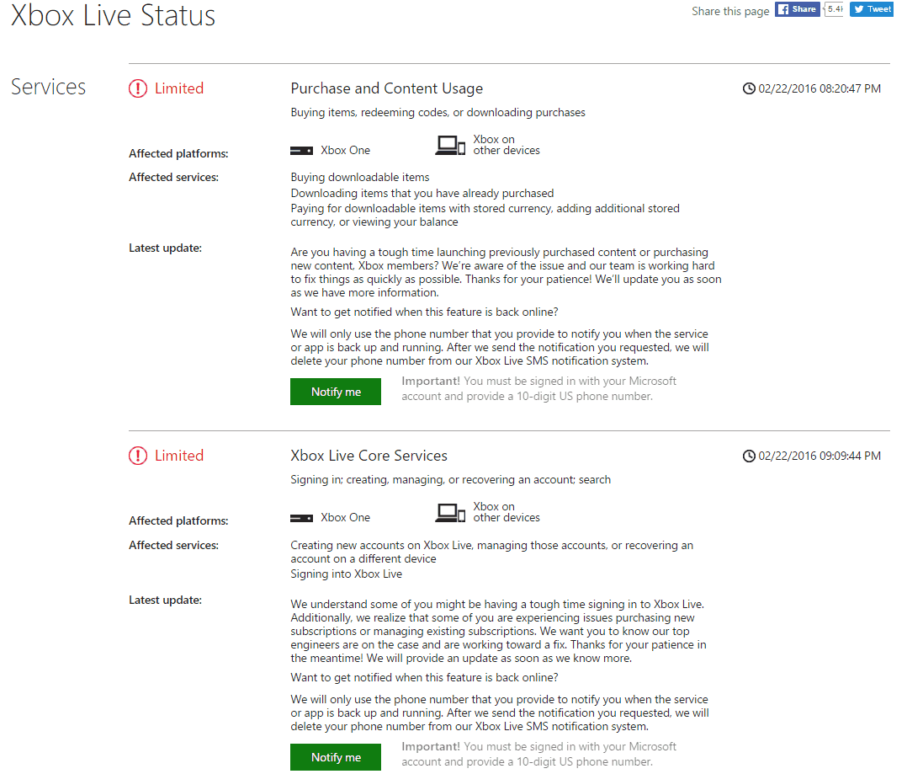Click the Twitter Tweet button
Image resolution: width=907 pixels, height=774 pixels.
click(872, 9)
